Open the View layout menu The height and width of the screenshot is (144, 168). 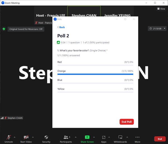pyautogui.click(x=161, y=9)
